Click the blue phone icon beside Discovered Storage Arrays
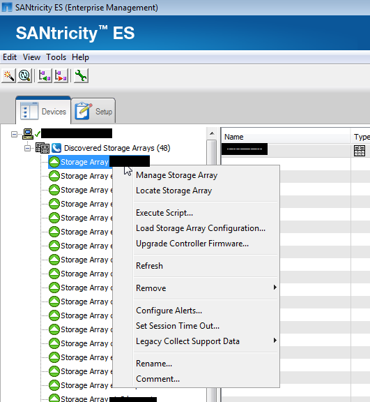This screenshot has width=370, height=402. 56,148
